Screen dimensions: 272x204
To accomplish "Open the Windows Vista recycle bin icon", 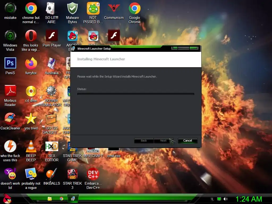I will tap(10, 40).
